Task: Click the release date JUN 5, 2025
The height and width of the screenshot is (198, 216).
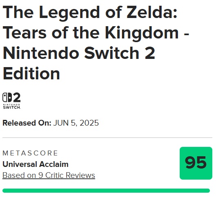Action: (76, 123)
